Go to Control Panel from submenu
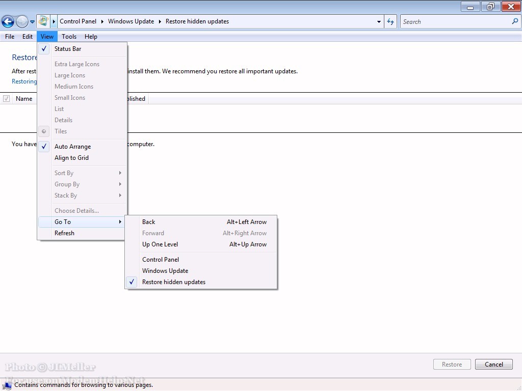Viewport: 522px width, 391px height. tap(161, 260)
